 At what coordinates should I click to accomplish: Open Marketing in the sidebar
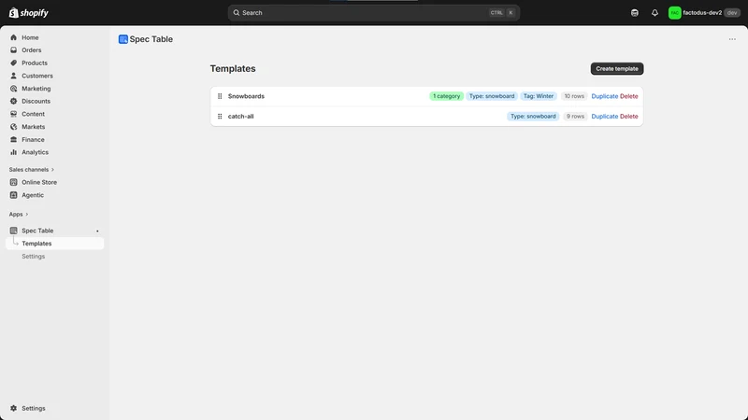pyautogui.click(x=36, y=89)
